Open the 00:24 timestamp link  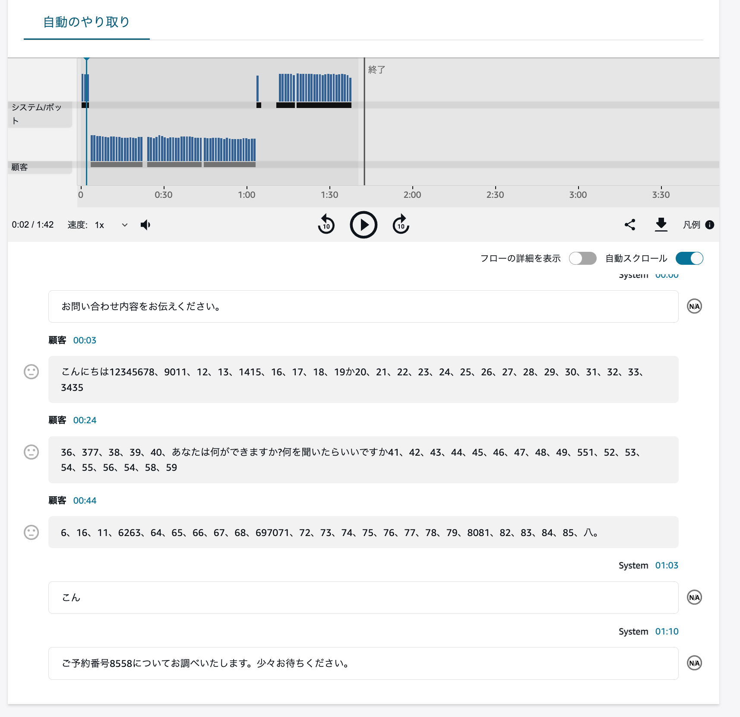[x=85, y=420]
